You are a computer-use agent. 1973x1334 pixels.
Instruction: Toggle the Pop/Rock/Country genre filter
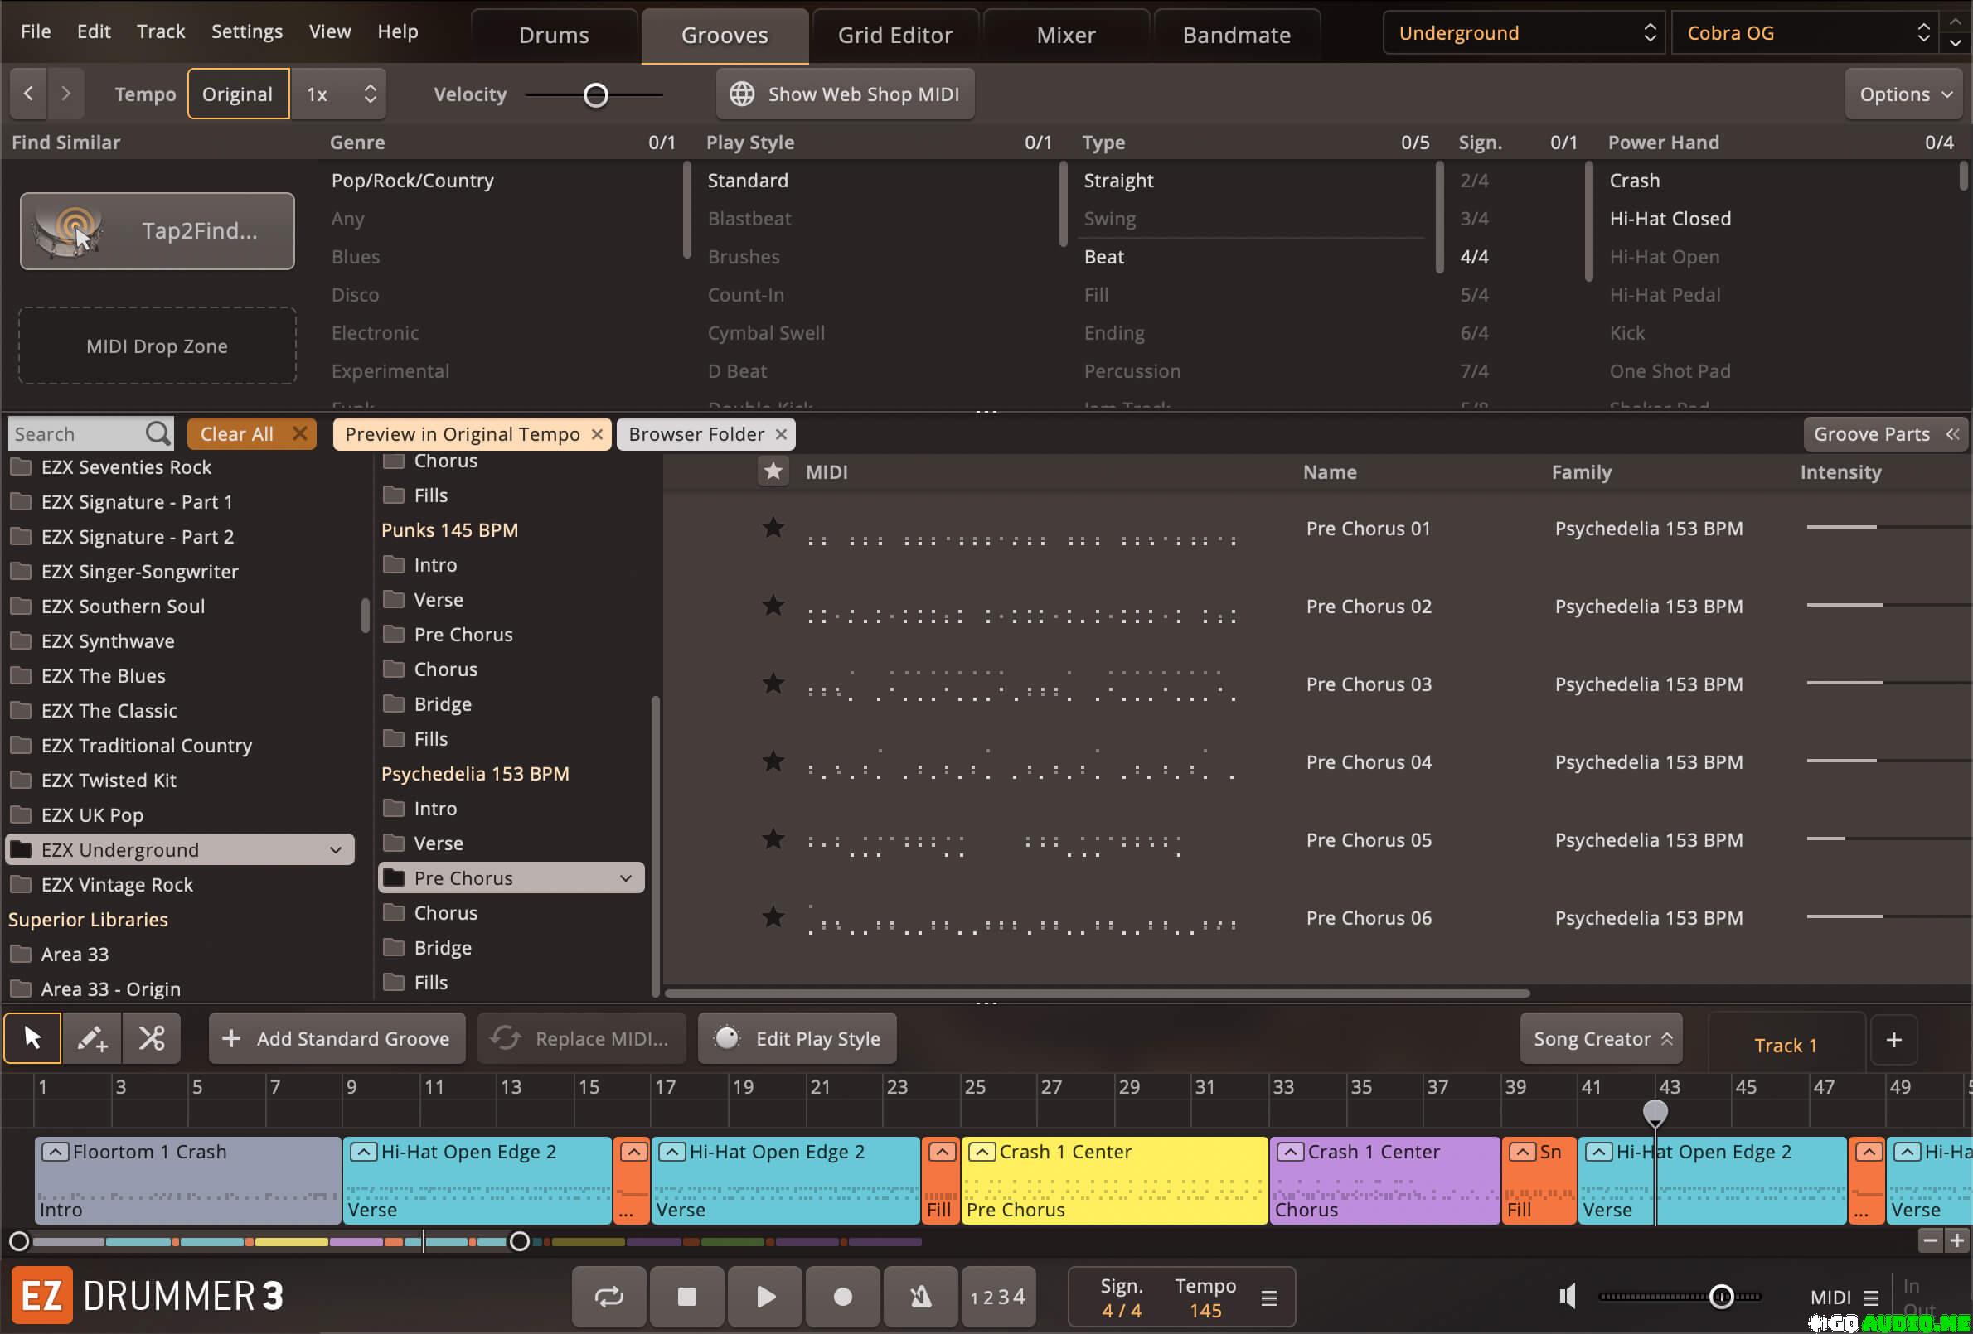point(412,180)
